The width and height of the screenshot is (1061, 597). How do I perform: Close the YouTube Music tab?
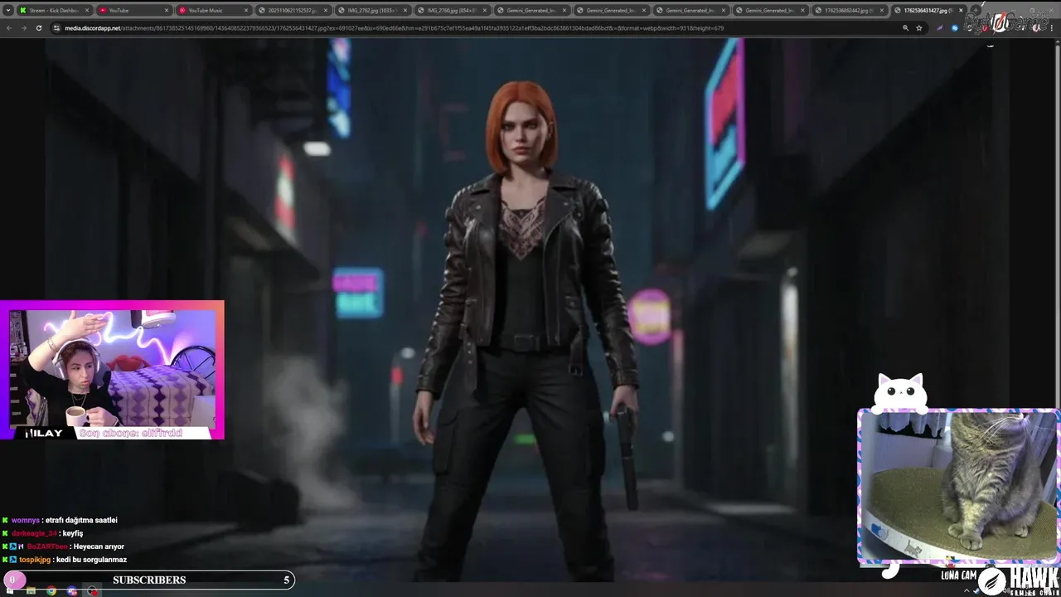tap(246, 11)
